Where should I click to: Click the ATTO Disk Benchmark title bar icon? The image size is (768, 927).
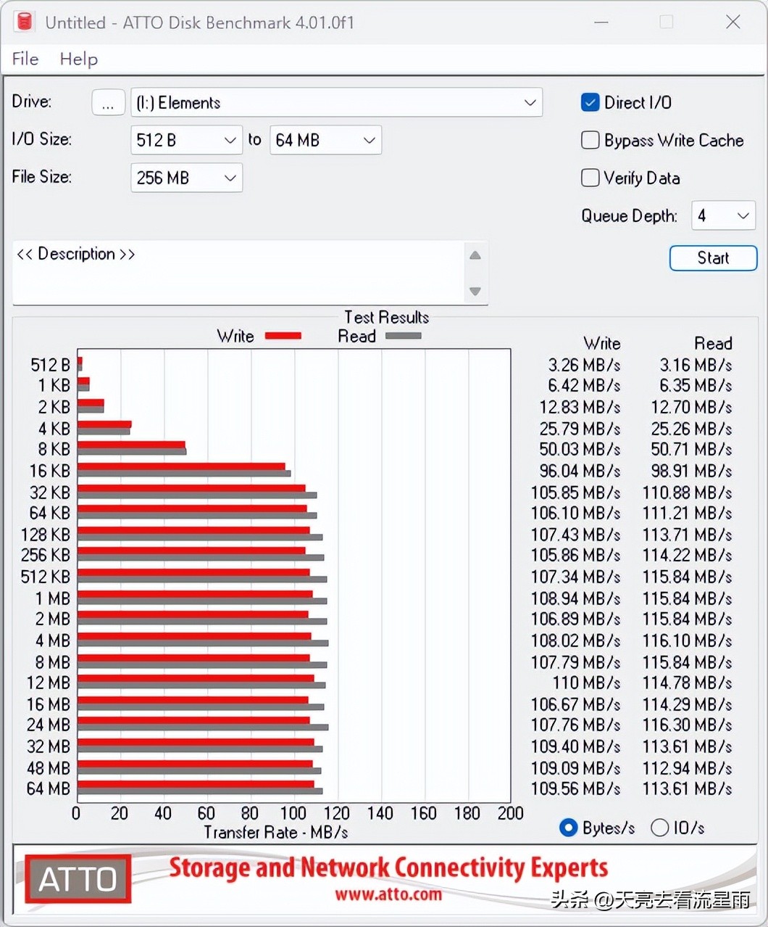[24, 22]
